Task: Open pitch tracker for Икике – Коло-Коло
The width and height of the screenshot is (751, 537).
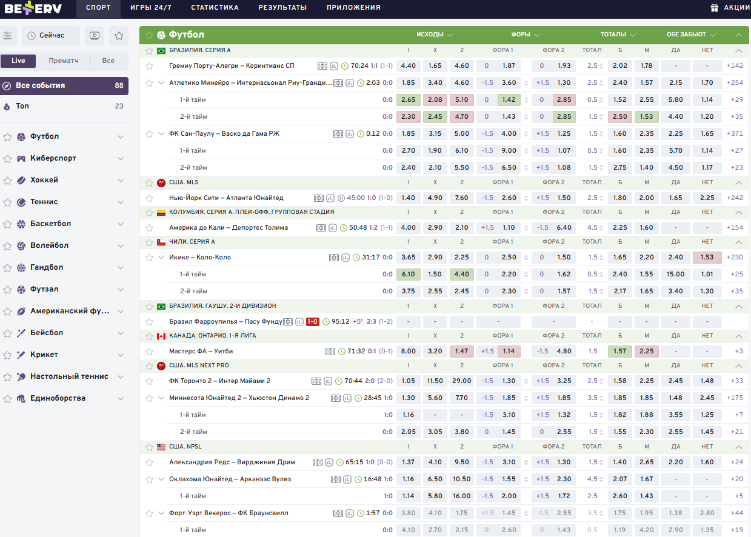Action: (334, 257)
